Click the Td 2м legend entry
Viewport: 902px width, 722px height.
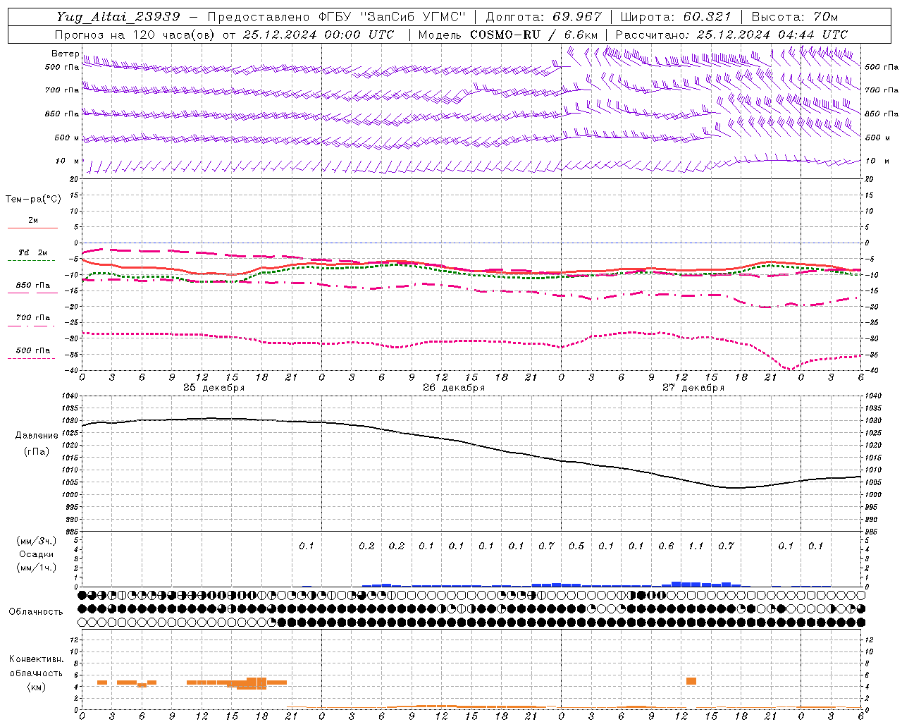(x=32, y=252)
